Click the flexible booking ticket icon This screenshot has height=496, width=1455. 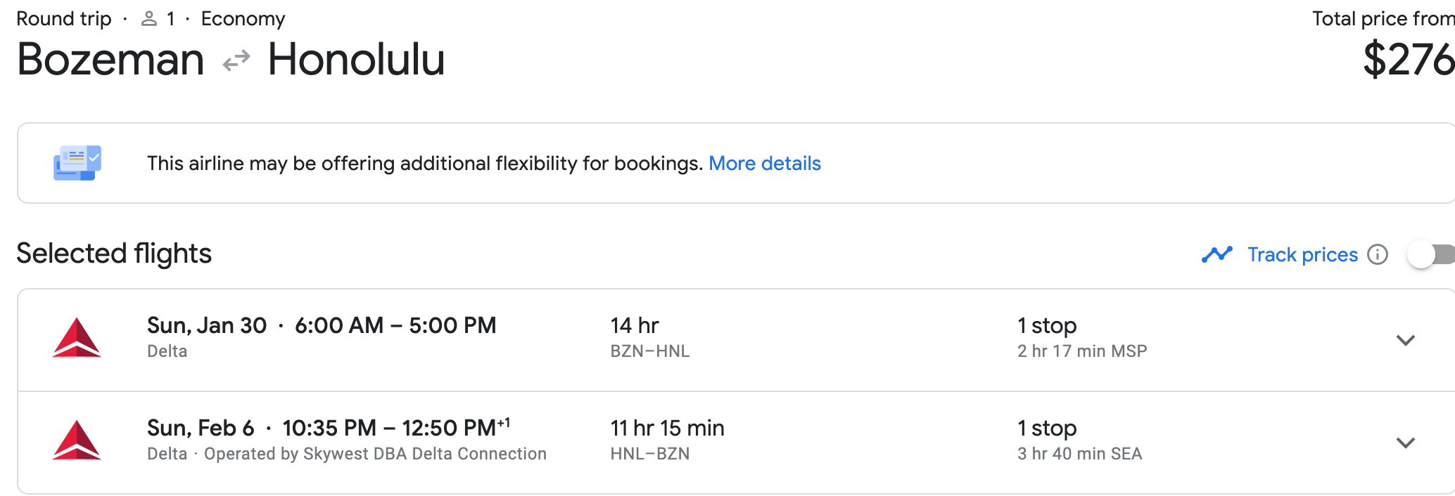pyautogui.click(x=77, y=163)
